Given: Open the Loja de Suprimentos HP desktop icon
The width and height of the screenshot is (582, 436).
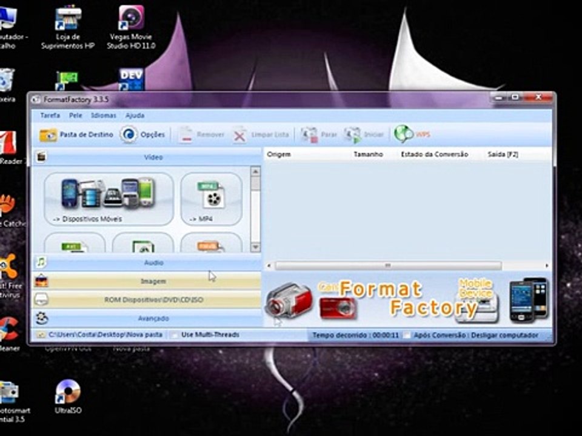Looking at the screenshot, I should (67, 28).
